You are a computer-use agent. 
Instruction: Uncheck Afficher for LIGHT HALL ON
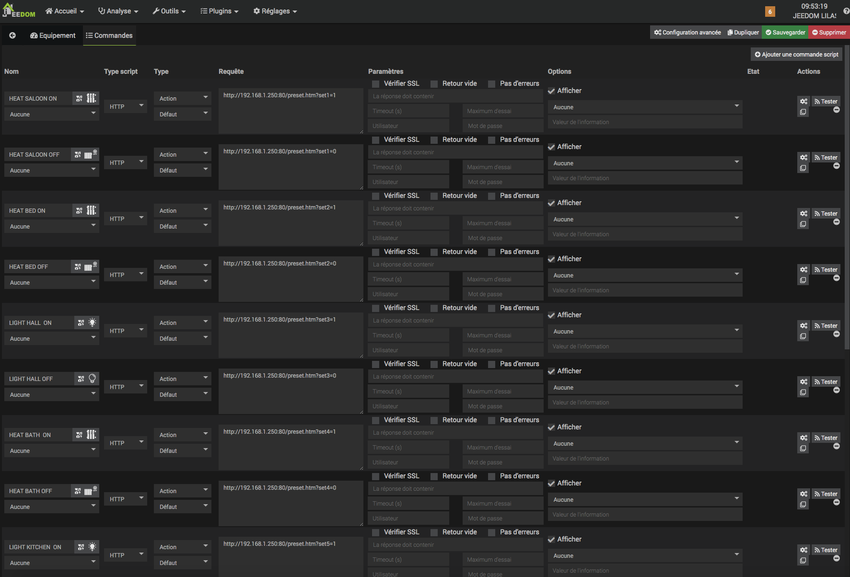(551, 315)
